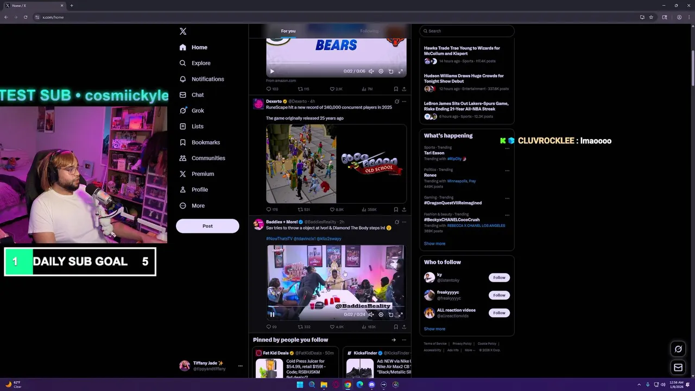This screenshot has width=695, height=391.
Task: Like the Dexerto RuneScape post
Action: click(x=336, y=210)
